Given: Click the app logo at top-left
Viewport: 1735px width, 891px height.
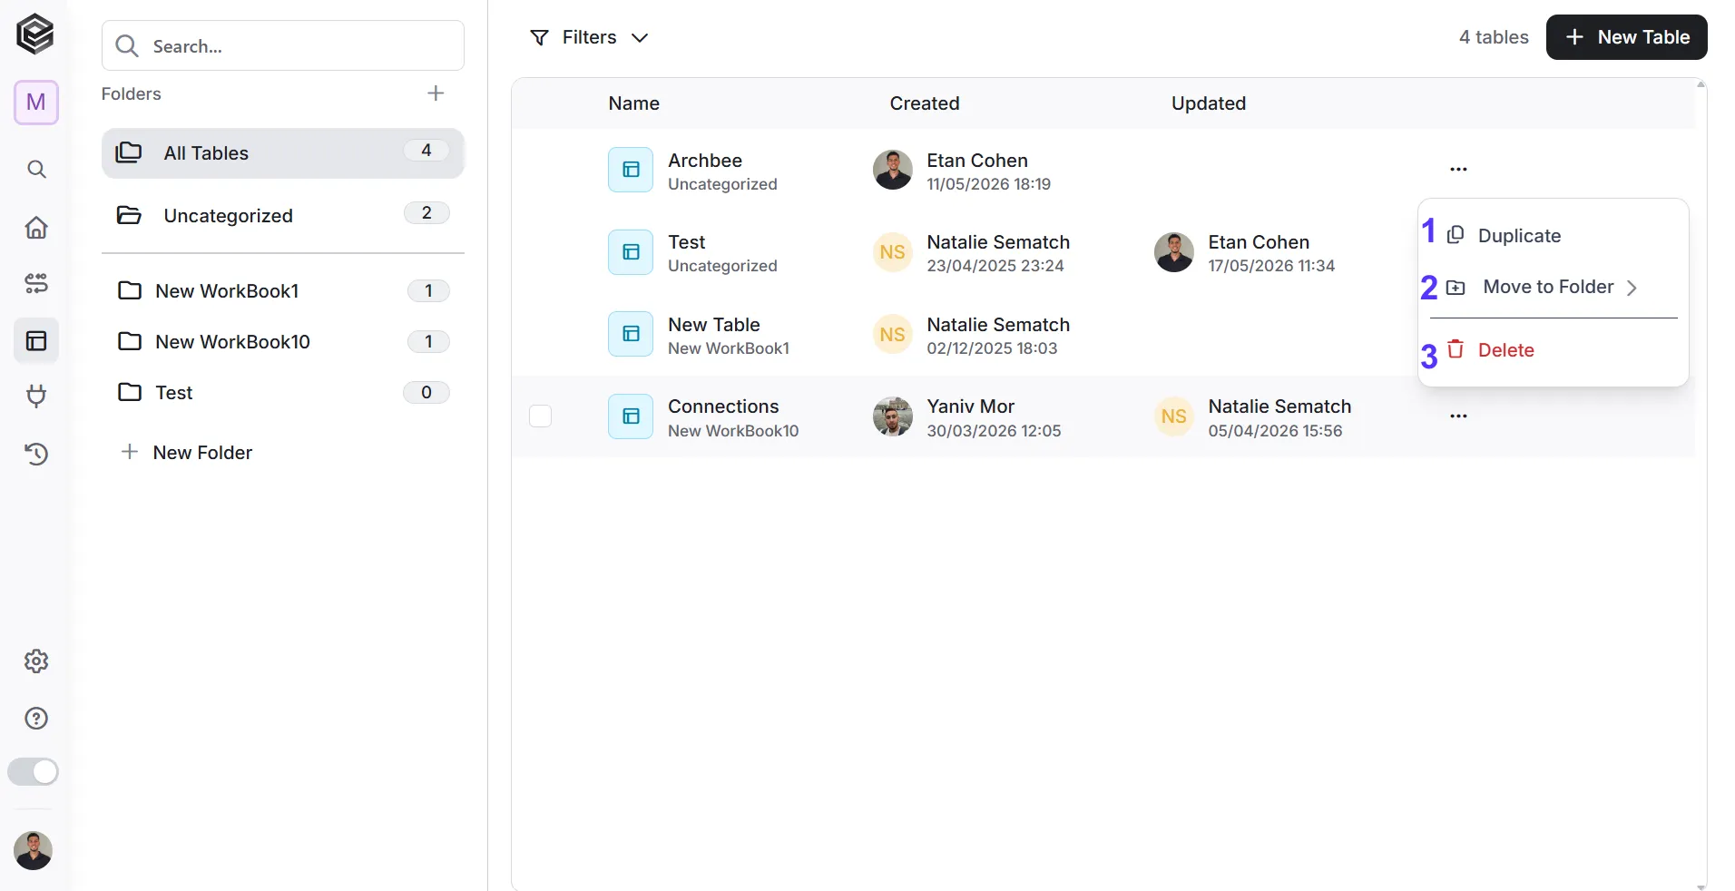Looking at the screenshot, I should [x=35, y=34].
